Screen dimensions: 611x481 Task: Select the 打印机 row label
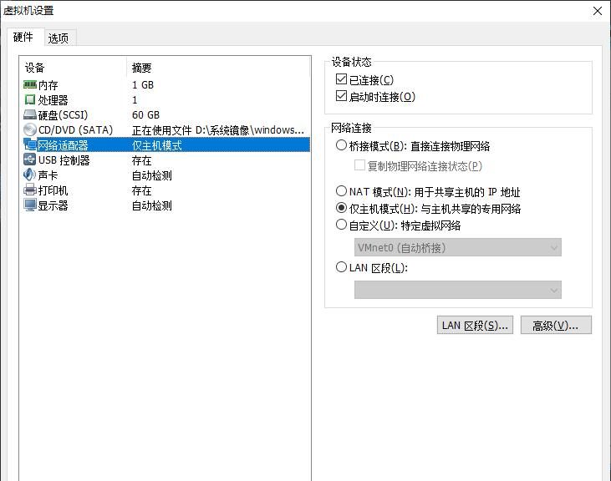tap(53, 190)
